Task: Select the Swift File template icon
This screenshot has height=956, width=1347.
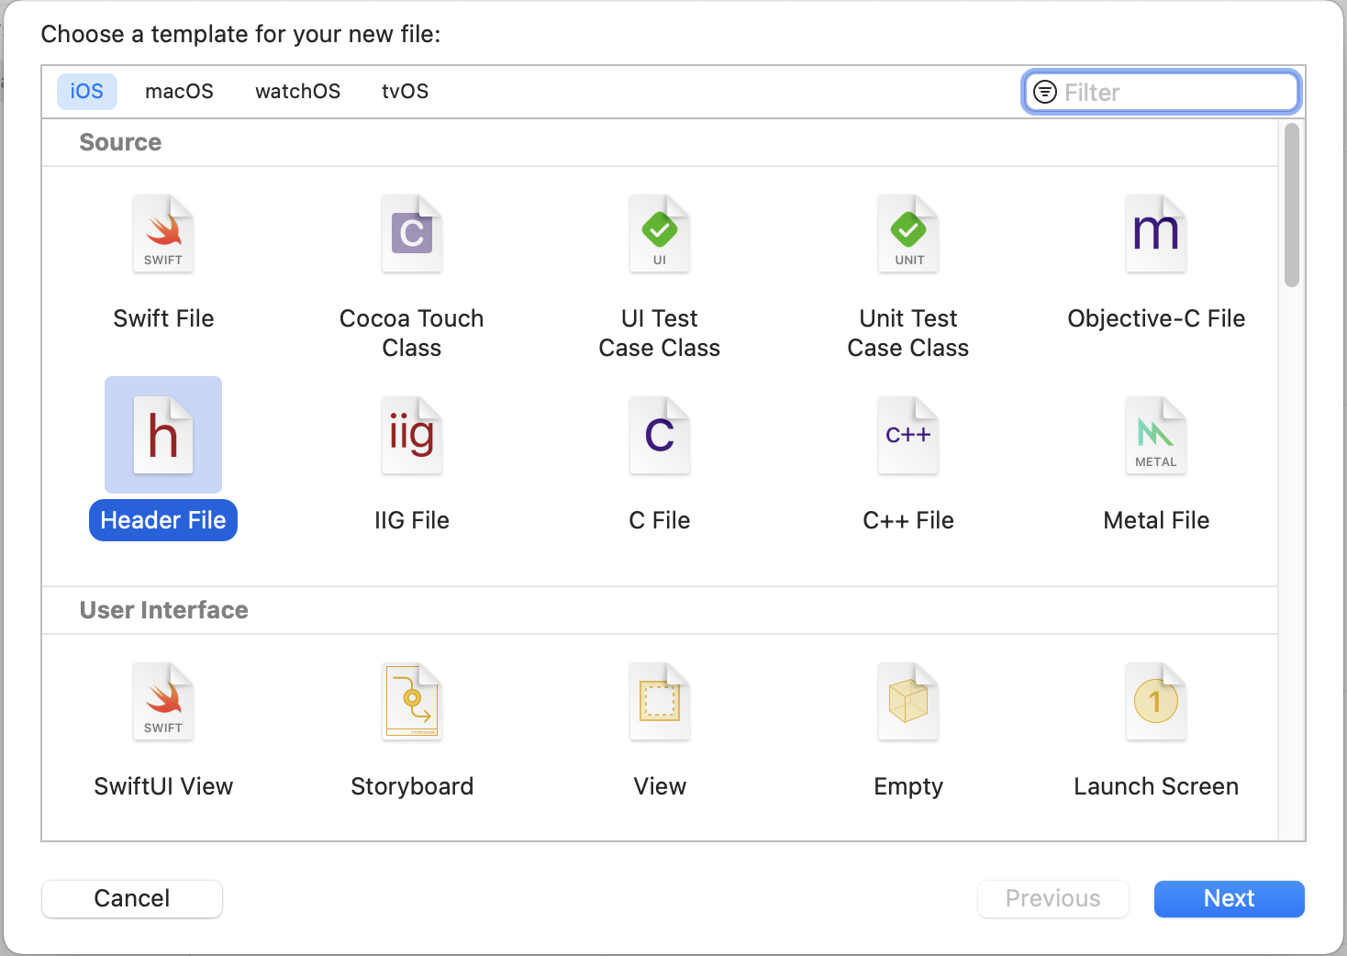Action: tap(163, 234)
